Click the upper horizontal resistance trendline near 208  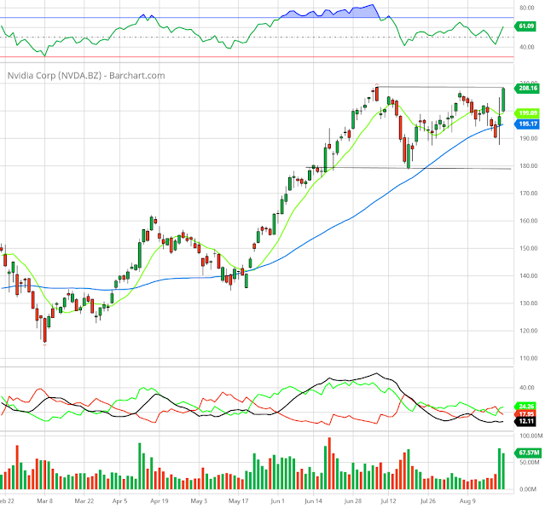(x=440, y=87)
